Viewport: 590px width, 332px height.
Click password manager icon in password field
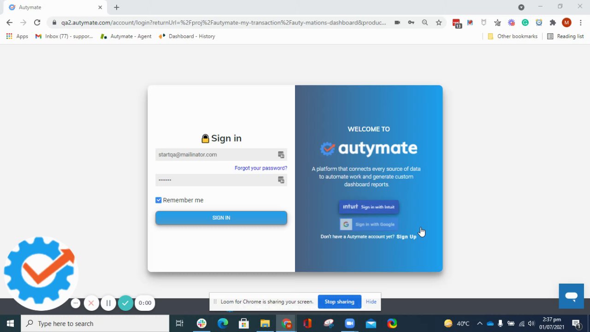click(281, 180)
